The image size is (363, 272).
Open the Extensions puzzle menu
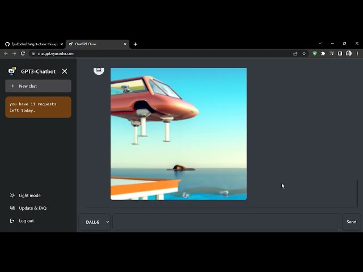tap(323, 53)
